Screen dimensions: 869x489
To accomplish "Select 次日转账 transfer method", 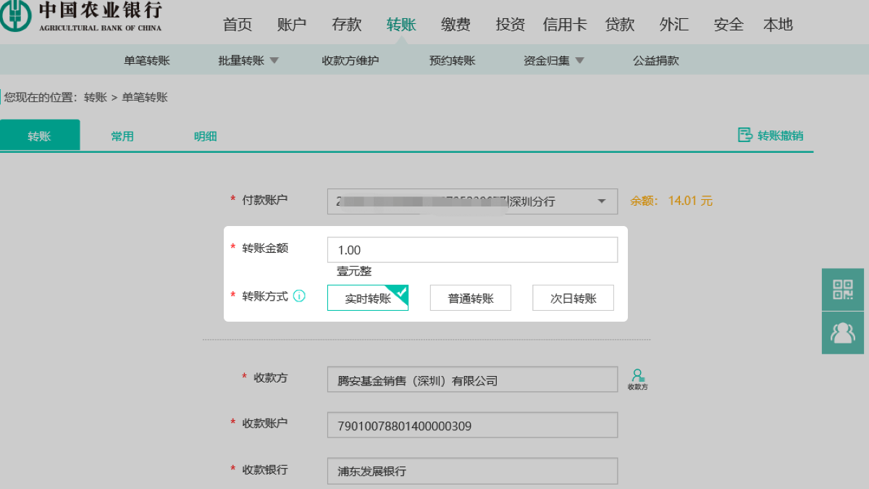I will click(x=573, y=298).
